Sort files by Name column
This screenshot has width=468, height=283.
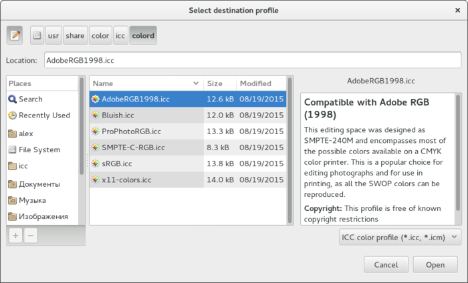point(146,83)
